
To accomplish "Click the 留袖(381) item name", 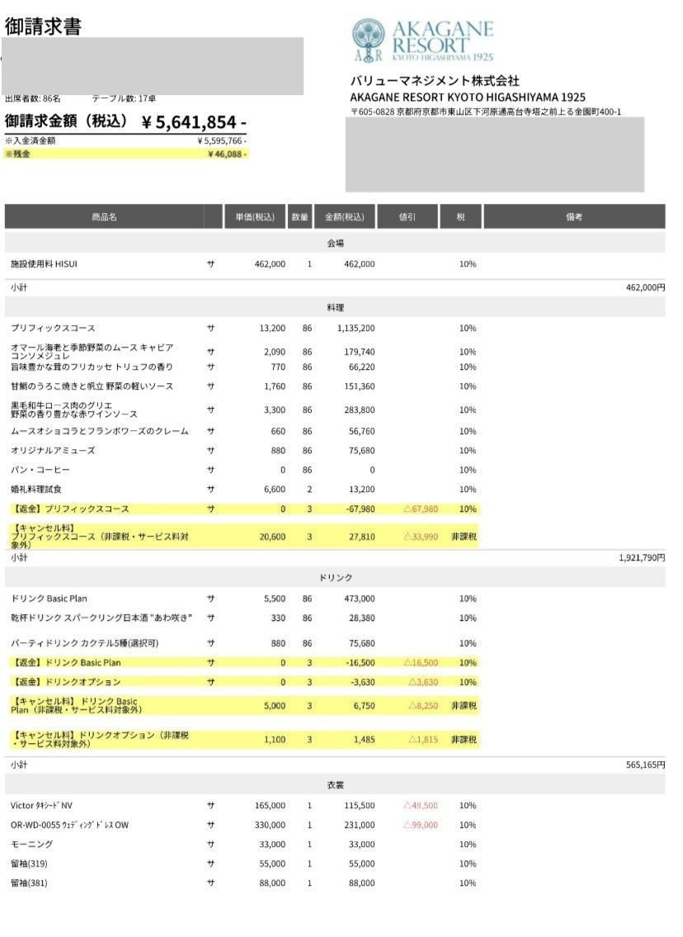I will coord(29,883).
